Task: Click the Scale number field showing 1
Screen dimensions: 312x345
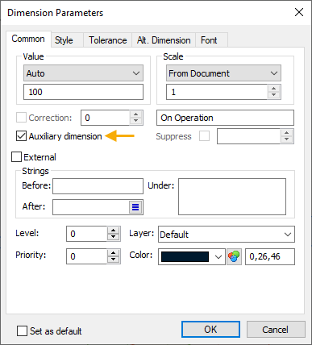Action: pyautogui.click(x=217, y=92)
